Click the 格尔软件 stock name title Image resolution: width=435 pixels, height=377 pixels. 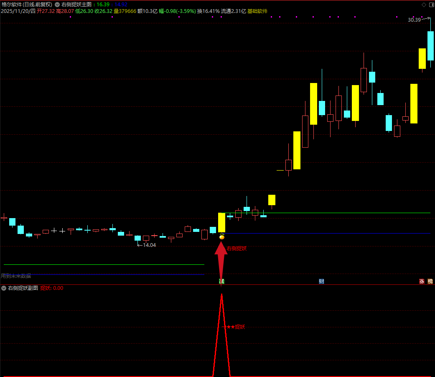coord(12,4)
